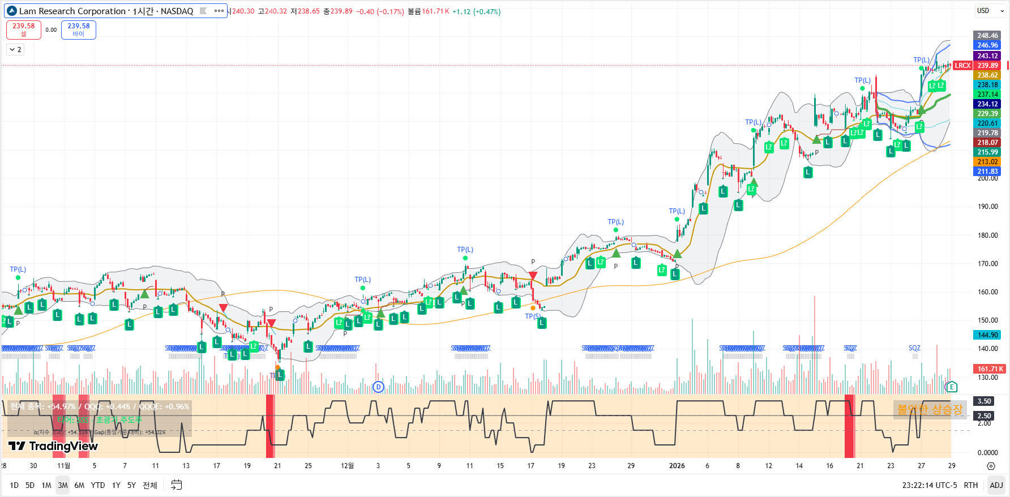Click the dividend D marker icon

coord(379,387)
